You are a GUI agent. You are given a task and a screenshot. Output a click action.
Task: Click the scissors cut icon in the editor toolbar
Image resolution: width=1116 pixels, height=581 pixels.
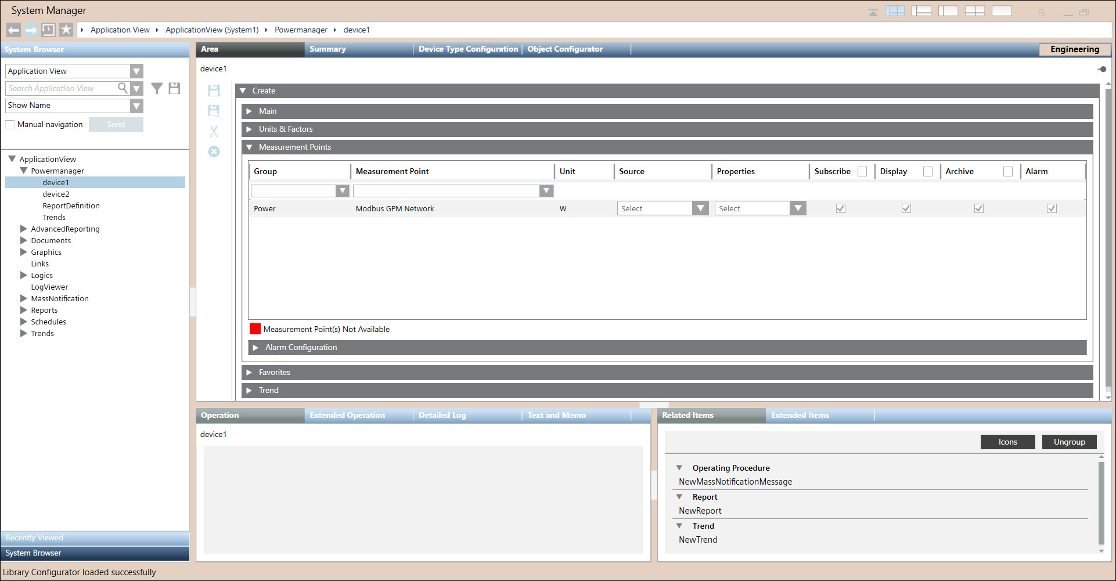coord(214,132)
